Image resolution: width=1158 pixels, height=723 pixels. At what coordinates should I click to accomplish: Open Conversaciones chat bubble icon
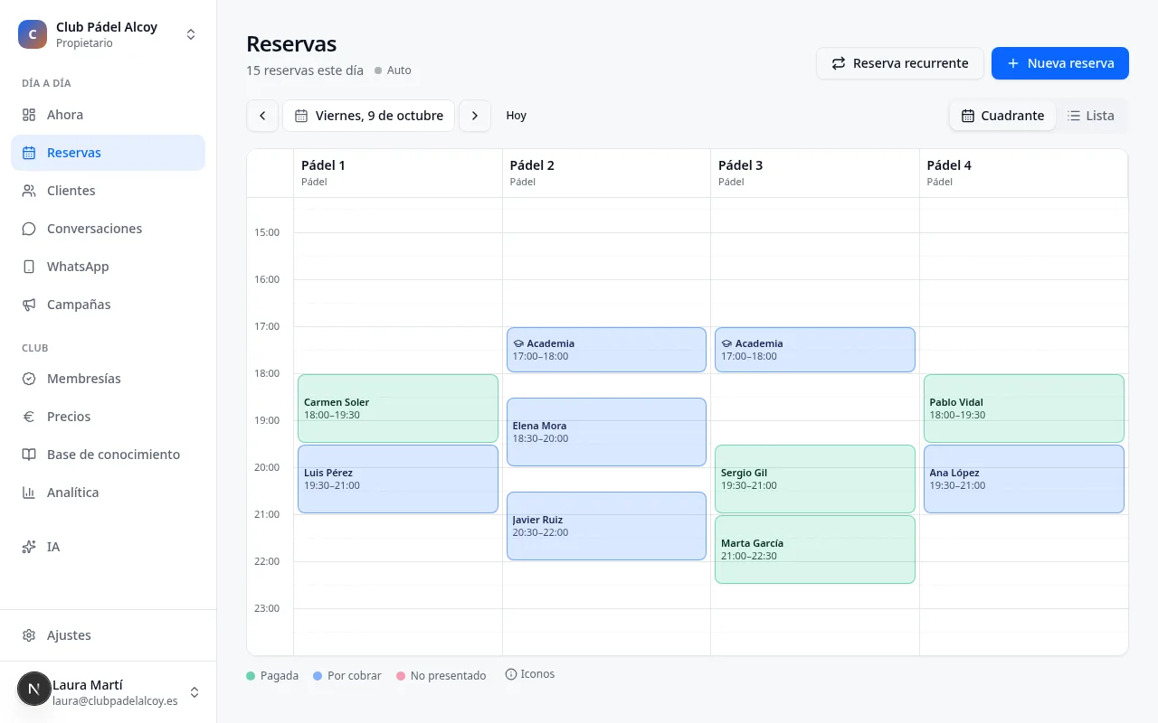[29, 229]
